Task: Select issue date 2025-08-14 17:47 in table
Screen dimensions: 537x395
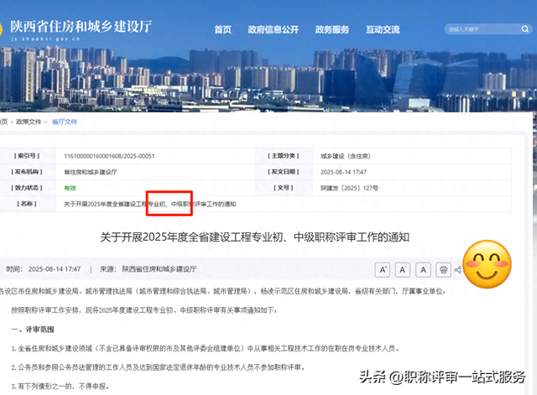Action: click(343, 172)
